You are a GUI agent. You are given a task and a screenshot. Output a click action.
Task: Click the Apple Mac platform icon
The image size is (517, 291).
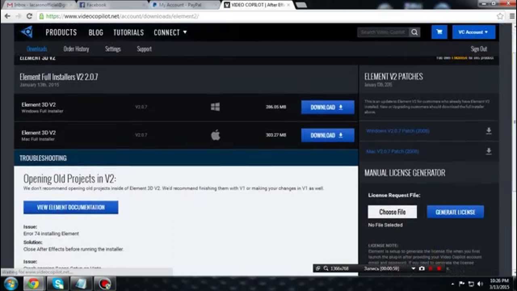pos(216,135)
